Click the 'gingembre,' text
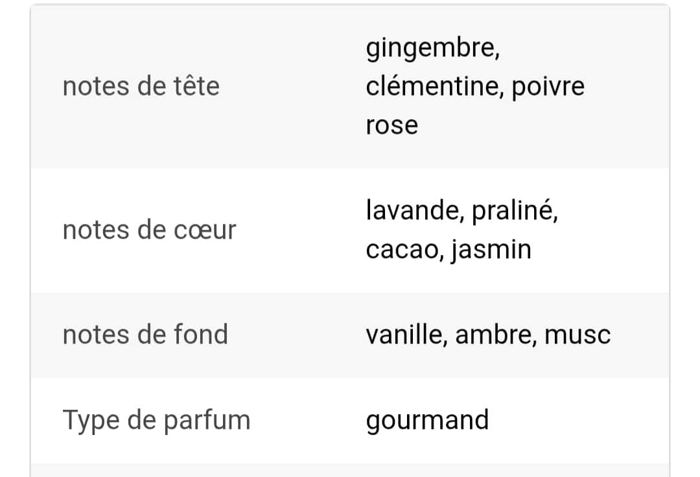 point(432,49)
